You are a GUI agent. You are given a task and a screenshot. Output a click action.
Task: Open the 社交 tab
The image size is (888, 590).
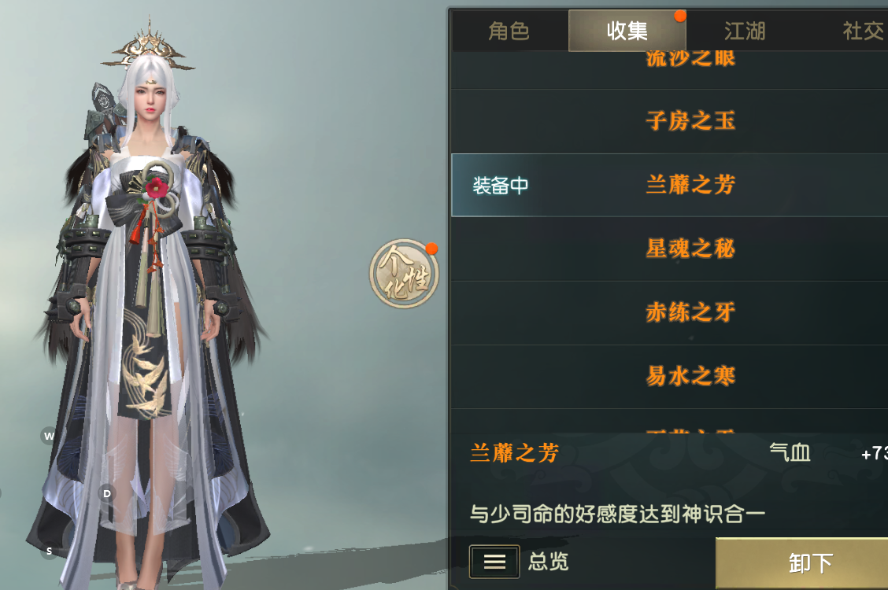(863, 31)
